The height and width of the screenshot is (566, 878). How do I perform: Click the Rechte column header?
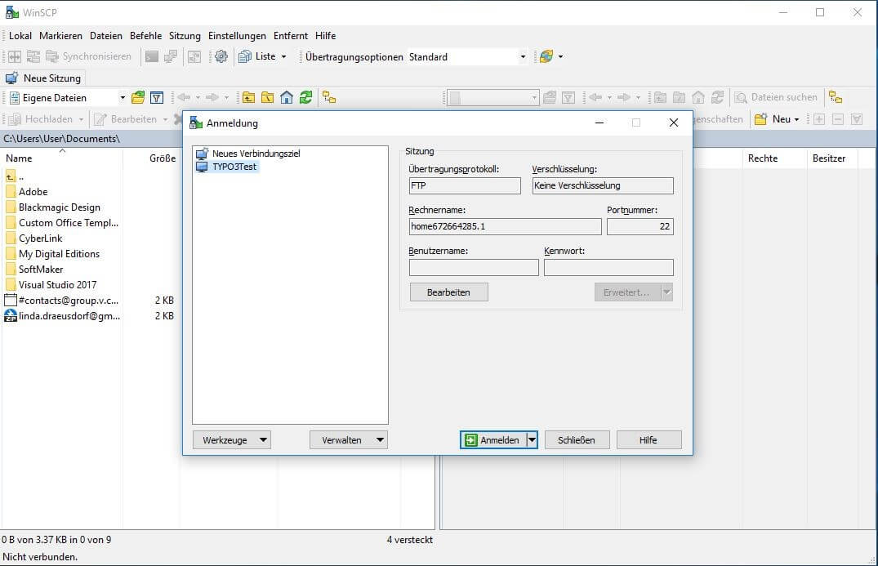tap(774, 158)
